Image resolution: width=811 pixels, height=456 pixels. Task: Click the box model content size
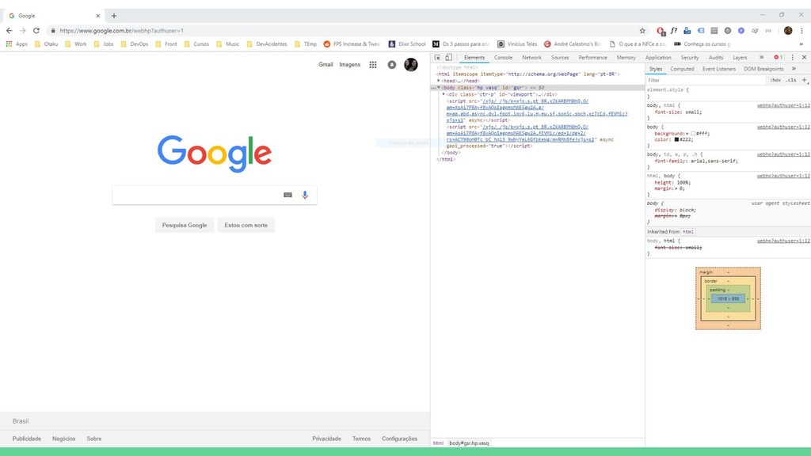728,298
